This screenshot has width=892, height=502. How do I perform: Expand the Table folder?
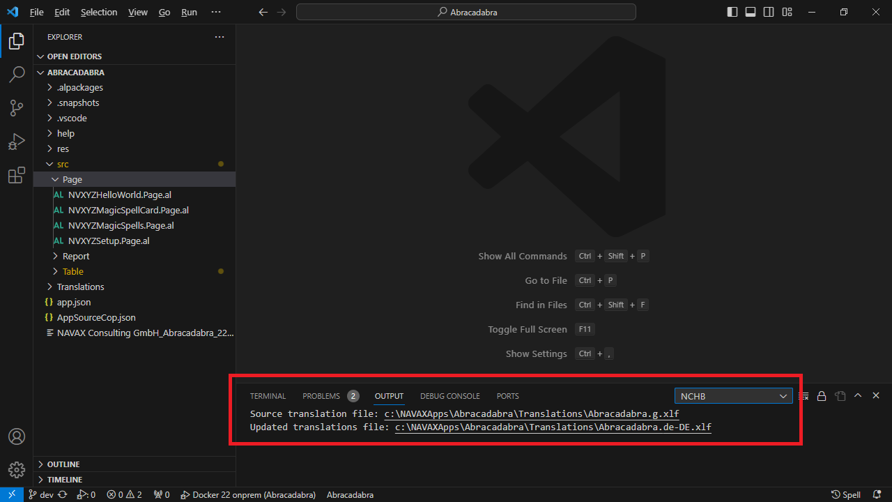(x=134, y=272)
